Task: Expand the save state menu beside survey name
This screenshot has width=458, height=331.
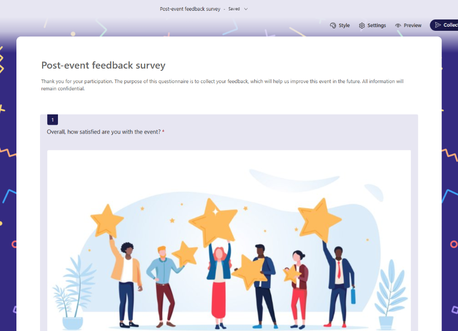Action: coord(246,9)
